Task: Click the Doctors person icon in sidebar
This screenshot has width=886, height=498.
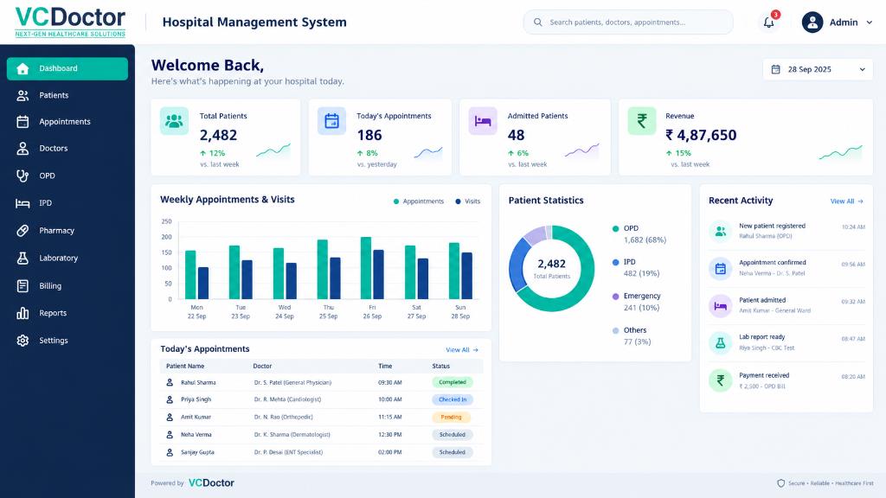Action: 22,149
